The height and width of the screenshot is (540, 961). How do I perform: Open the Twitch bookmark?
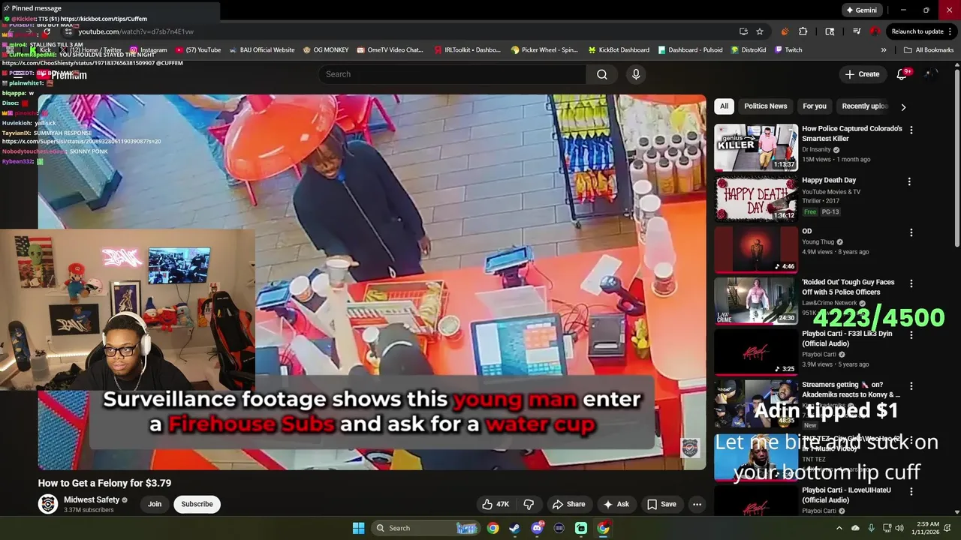[788, 50]
